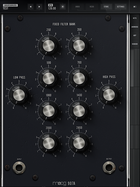Click the HIGH PASS knob
Image resolution: width=140 pixels, height=187 pixels.
(x=109, y=95)
